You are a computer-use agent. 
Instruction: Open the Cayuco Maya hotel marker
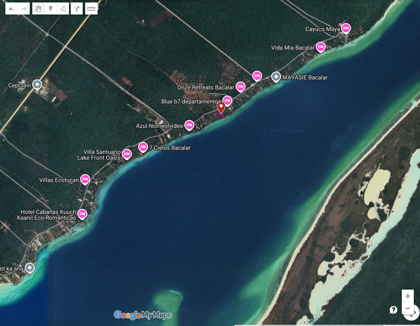point(346,28)
